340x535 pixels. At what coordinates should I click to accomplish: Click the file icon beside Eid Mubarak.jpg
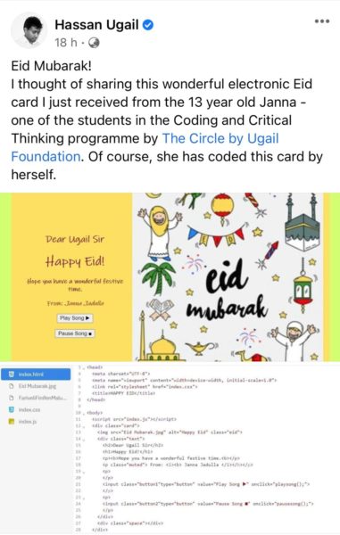click(11, 386)
